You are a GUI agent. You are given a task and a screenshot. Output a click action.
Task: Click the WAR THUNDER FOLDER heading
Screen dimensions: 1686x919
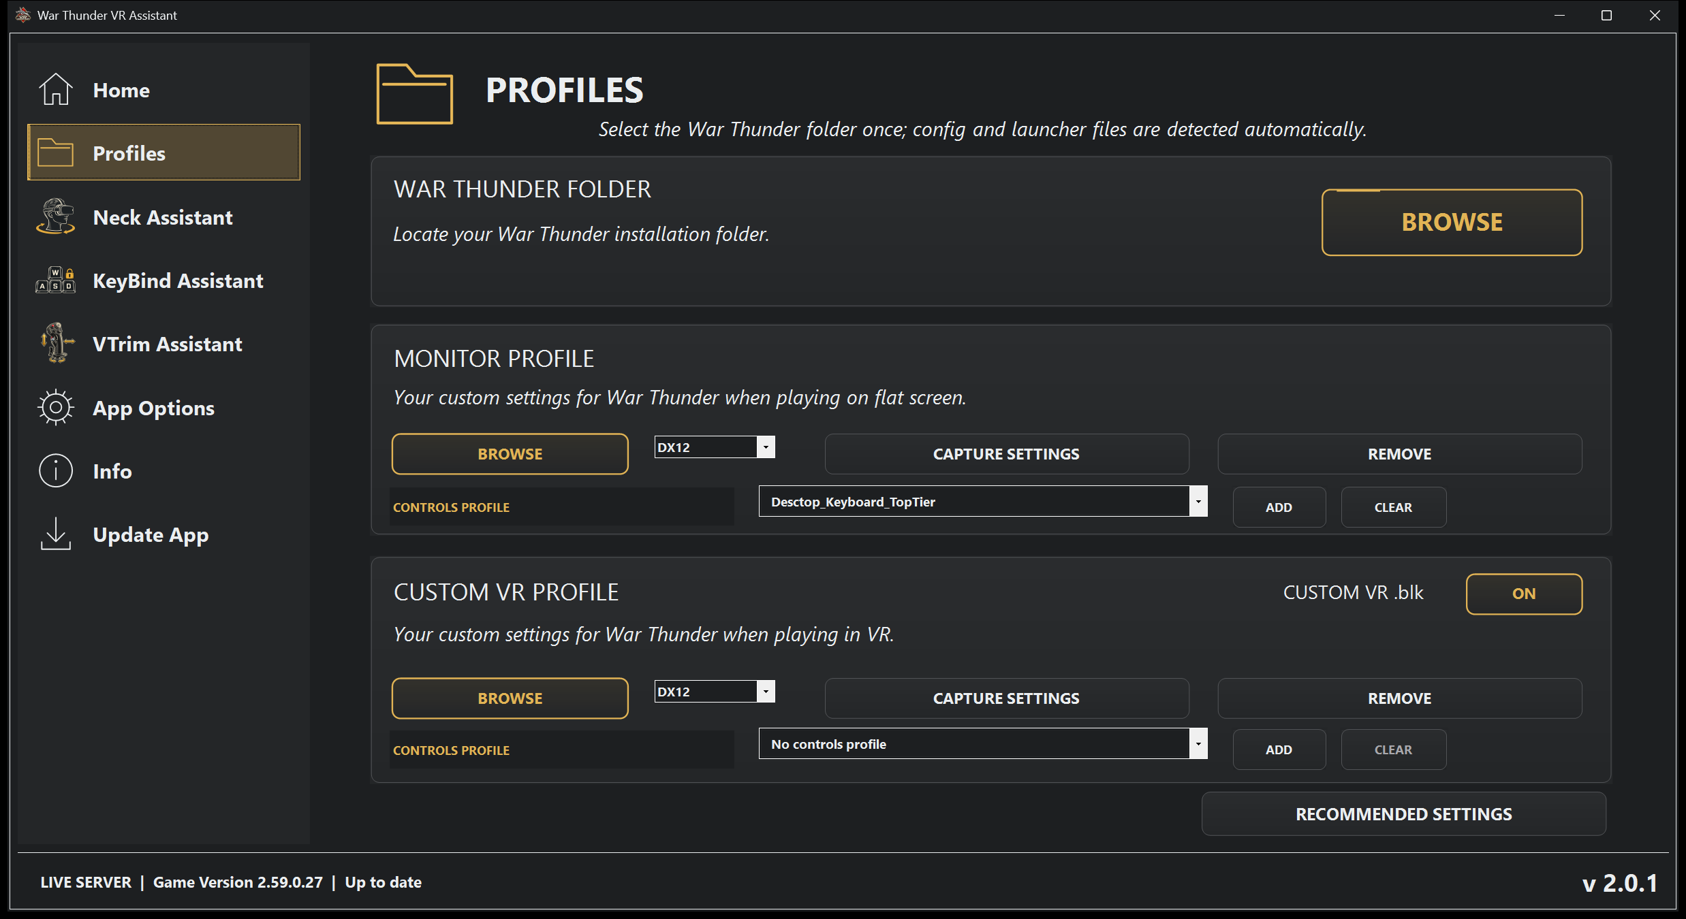[x=522, y=189]
